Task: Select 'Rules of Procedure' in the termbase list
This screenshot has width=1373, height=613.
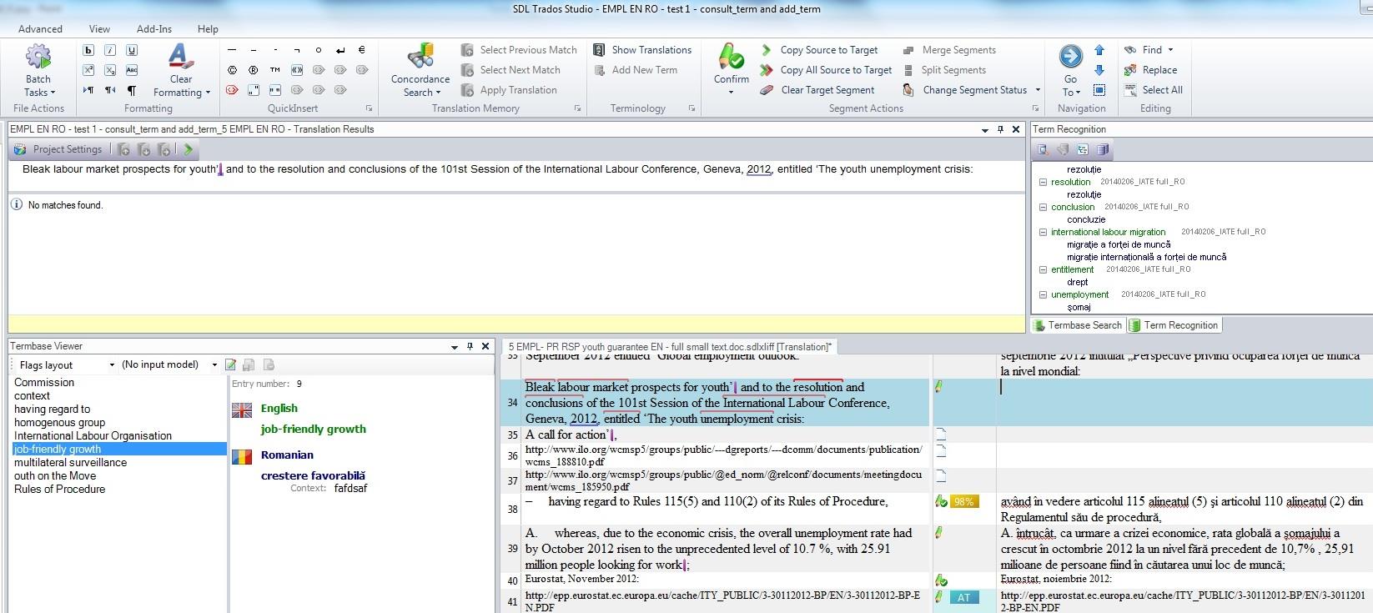Action: click(60, 489)
